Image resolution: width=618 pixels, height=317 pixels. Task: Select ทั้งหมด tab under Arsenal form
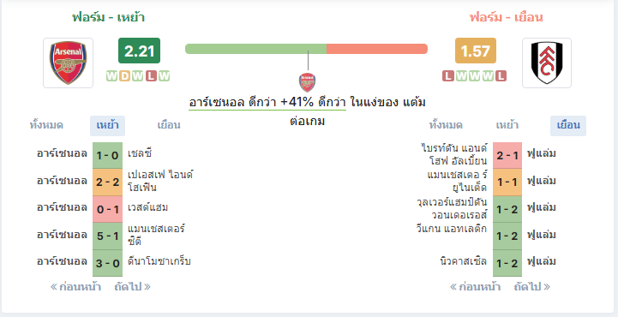(46, 126)
